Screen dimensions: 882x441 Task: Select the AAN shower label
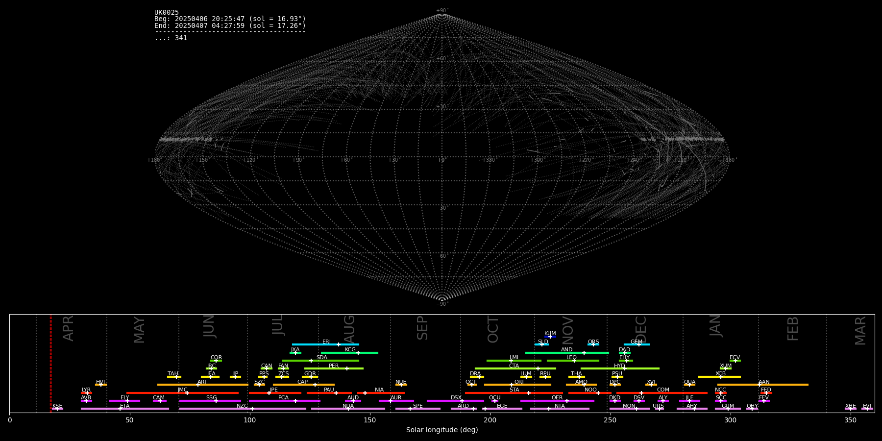pyautogui.click(x=764, y=382)
